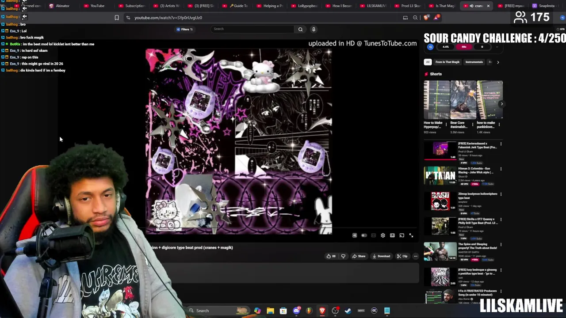Open the I Fix A FRUSTRATED Producers Song video

(477, 293)
